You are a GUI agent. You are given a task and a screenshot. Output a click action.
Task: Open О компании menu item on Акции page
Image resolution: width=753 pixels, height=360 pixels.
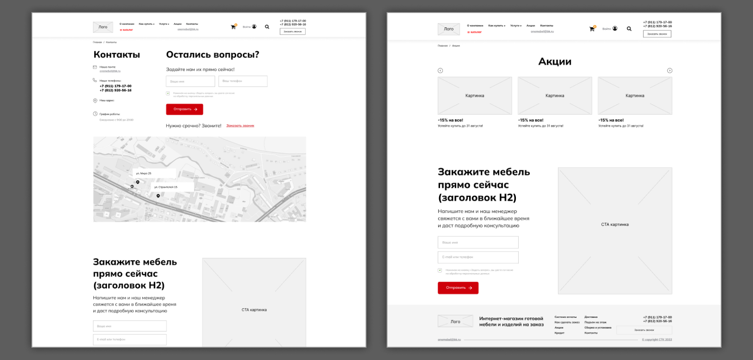(x=475, y=26)
